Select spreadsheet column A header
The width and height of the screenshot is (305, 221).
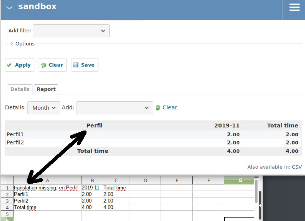(47, 180)
